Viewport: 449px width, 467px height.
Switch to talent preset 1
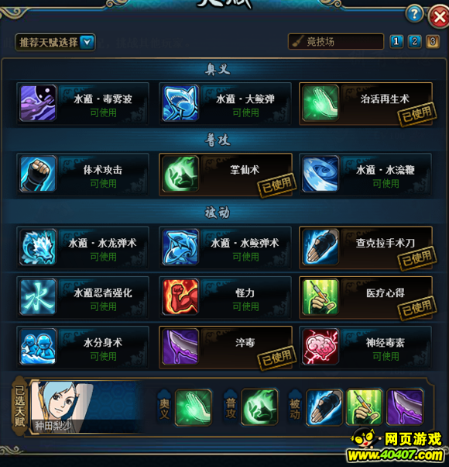pos(396,41)
